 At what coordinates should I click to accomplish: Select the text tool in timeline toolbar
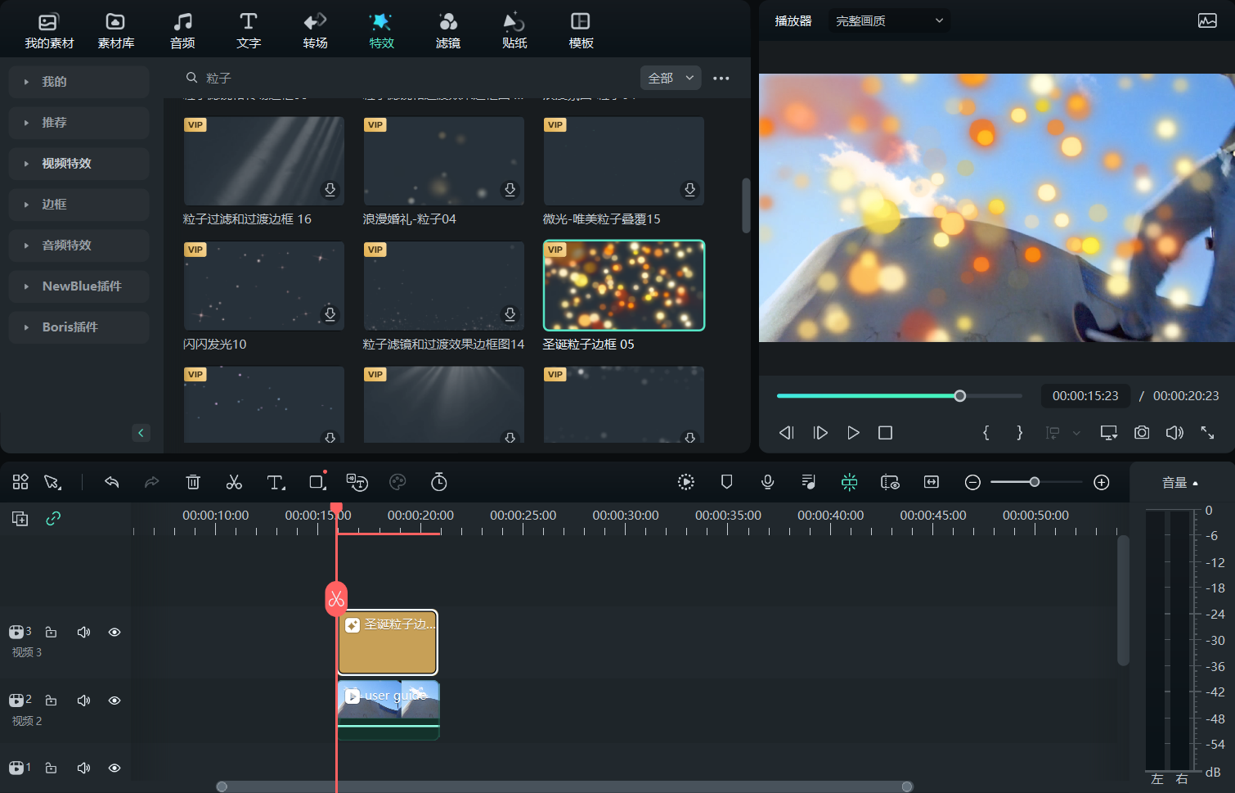[276, 482]
